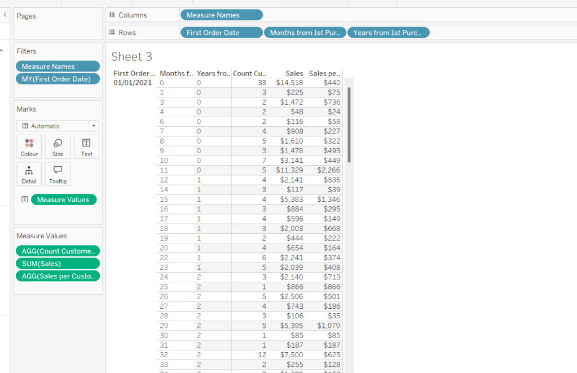Select AGG(Sales per Customer) measure pill

point(58,276)
